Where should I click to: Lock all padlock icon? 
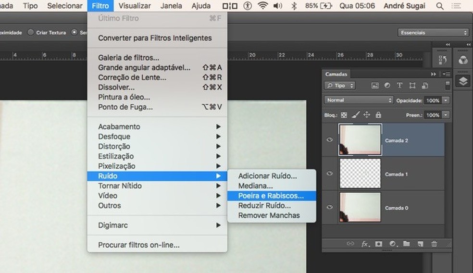[378, 114]
